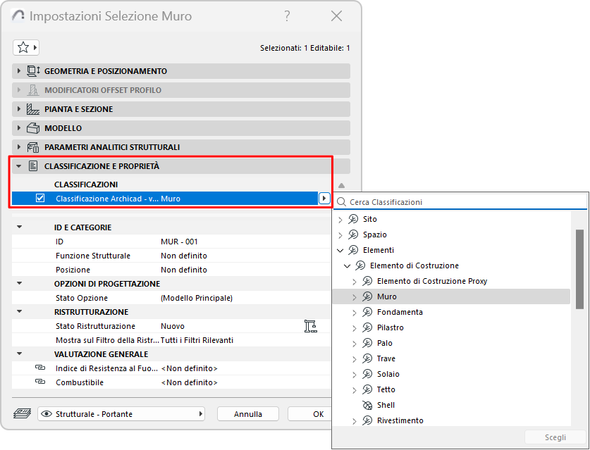Screen dimensions: 590x450
Task: Select Muro classification row
Action: 452,296
